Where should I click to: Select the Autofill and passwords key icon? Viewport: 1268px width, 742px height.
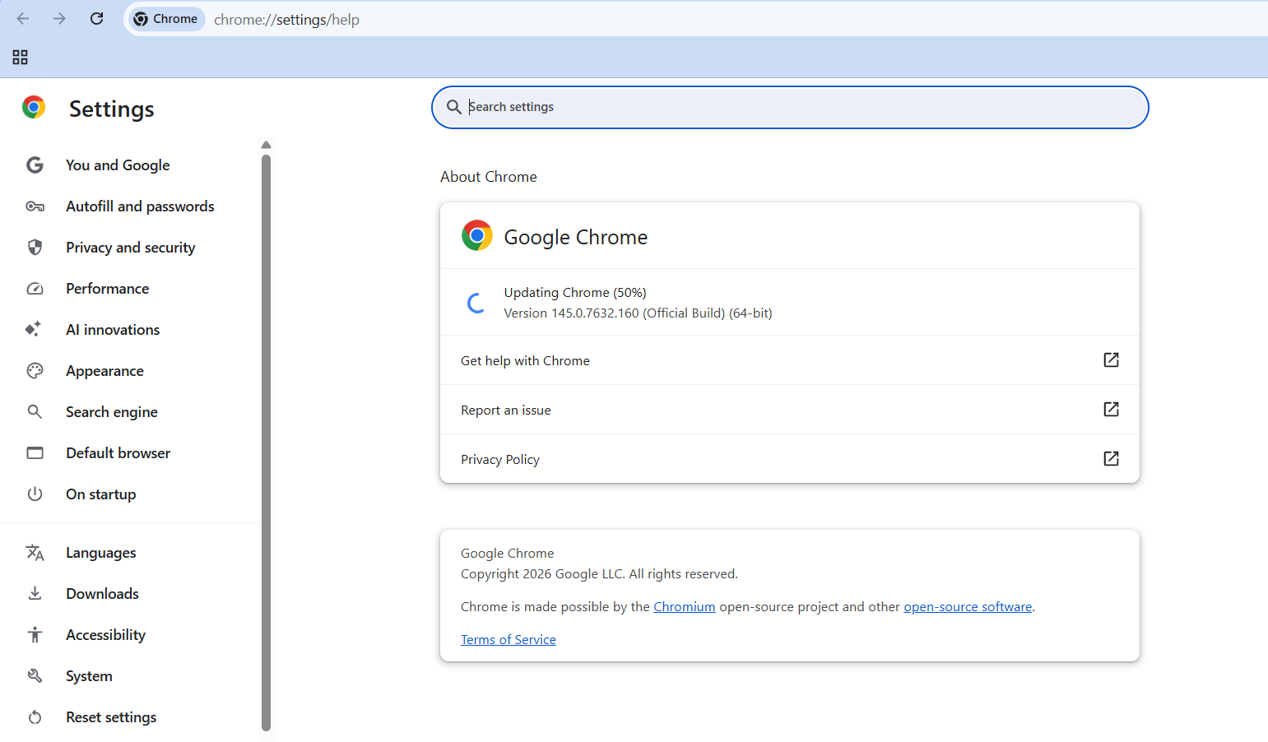(35, 206)
